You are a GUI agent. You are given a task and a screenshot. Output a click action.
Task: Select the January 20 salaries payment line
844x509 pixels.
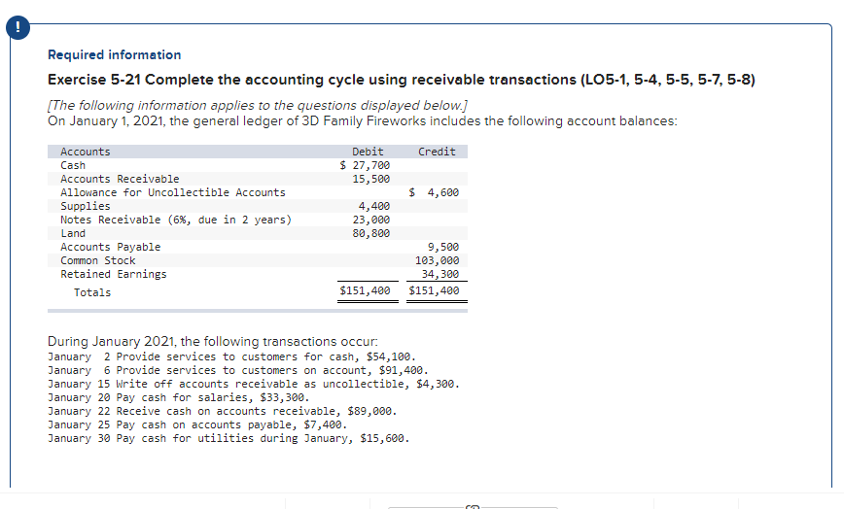tap(179, 397)
